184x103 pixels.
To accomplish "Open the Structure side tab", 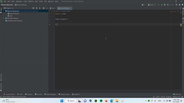I will [x=1, y=77].
